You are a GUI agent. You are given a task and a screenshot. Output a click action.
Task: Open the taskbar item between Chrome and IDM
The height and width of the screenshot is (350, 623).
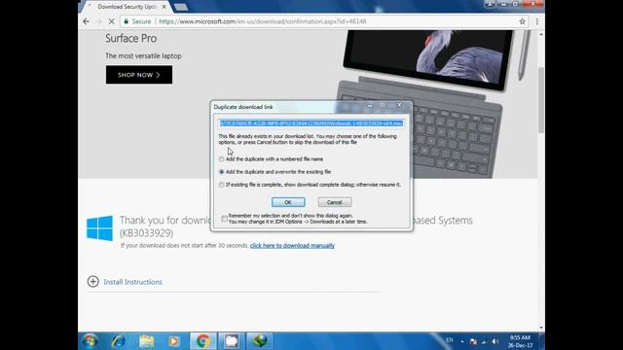(232, 341)
